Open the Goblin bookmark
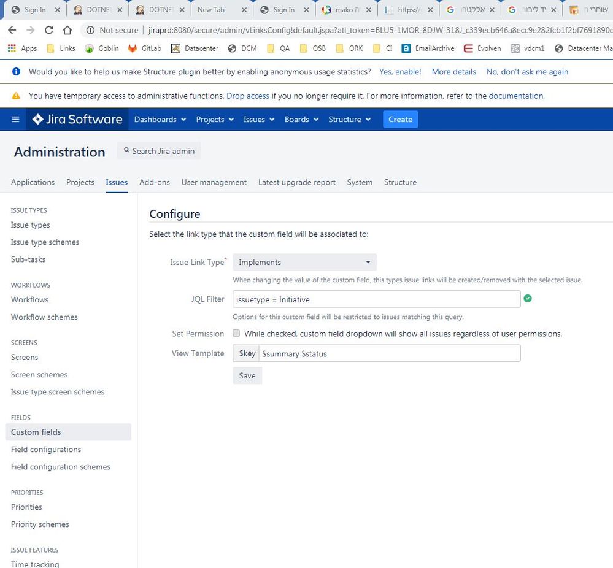Image resolution: width=613 pixels, height=568 pixels. point(102,48)
